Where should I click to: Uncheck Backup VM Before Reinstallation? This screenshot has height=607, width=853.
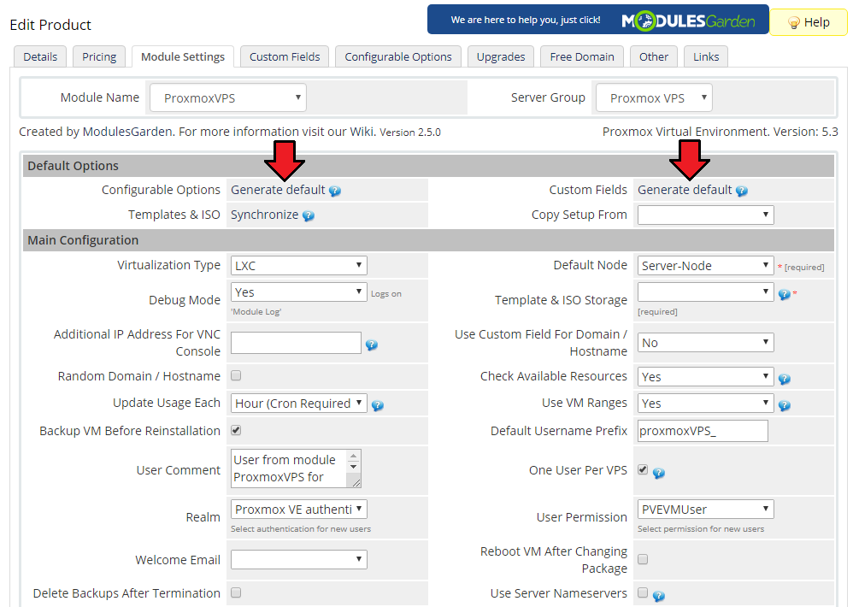pos(236,430)
